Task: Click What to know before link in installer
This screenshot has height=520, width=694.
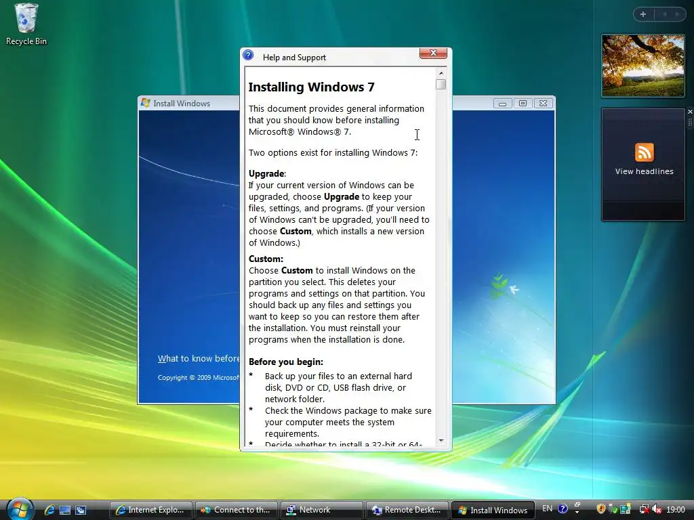Action: tap(199, 359)
